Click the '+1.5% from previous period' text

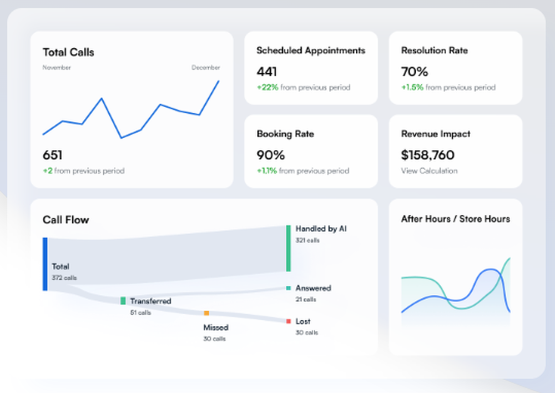[x=448, y=87]
